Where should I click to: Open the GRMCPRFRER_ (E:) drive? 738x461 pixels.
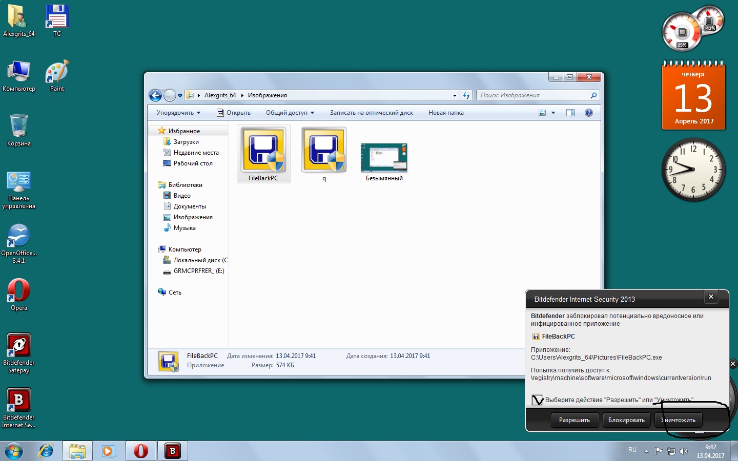click(x=194, y=271)
